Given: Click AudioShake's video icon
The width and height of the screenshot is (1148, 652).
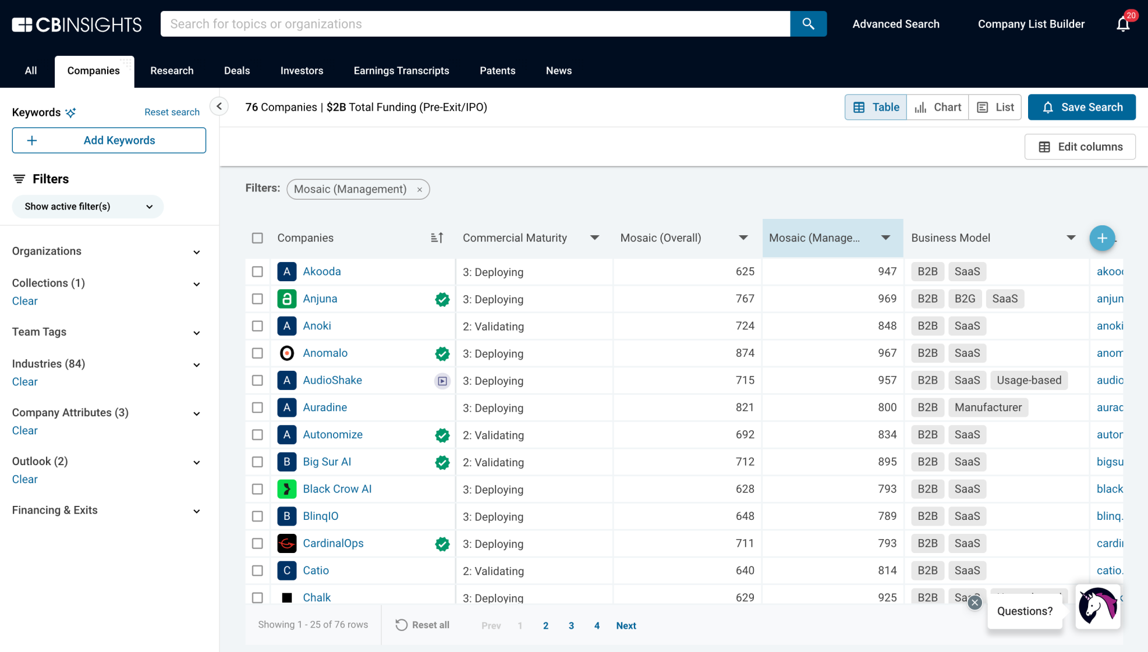Looking at the screenshot, I should (x=442, y=381).
